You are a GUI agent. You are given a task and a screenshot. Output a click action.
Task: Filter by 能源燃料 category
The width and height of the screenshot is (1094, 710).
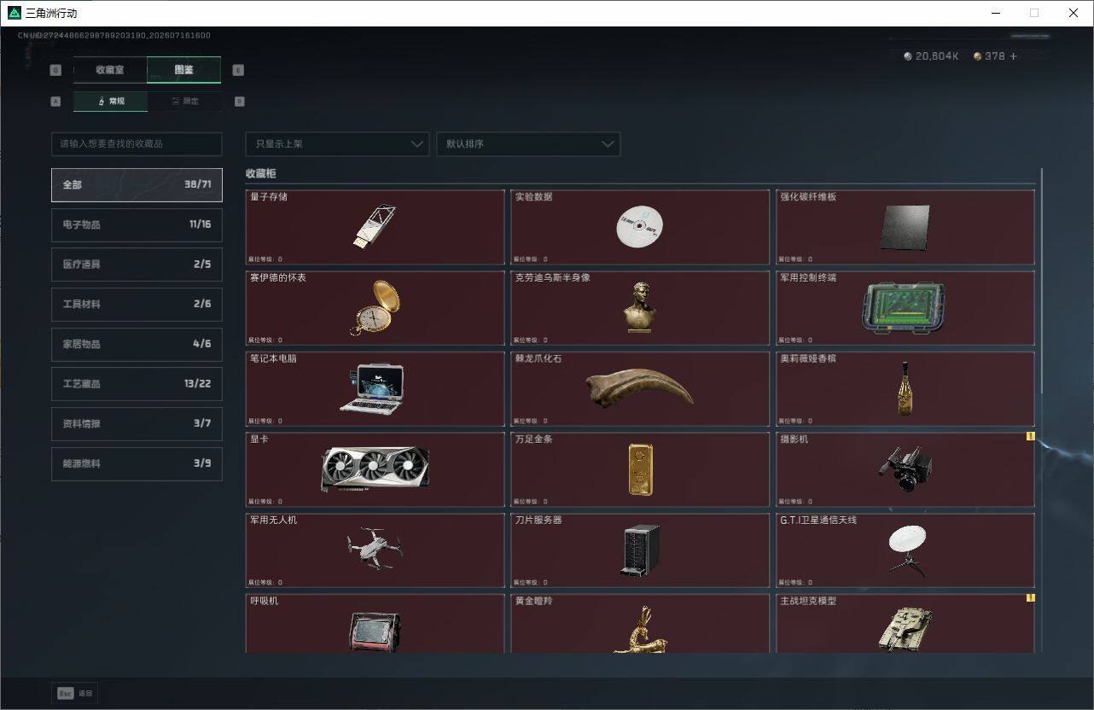[137, 463]
